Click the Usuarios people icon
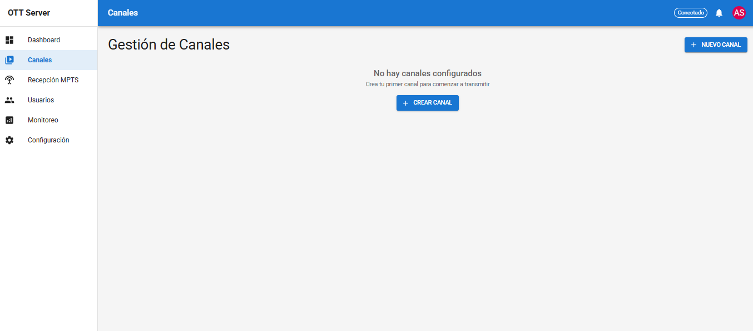The width and height of the screenshot is (753, 331). pos(9,100)
